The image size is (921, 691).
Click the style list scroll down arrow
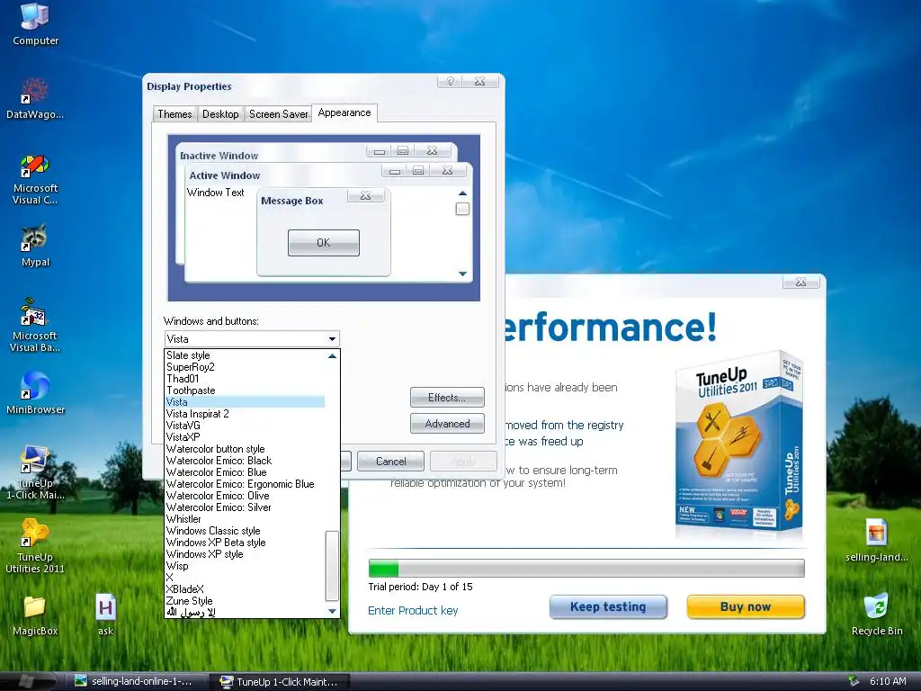click(332, 612)
